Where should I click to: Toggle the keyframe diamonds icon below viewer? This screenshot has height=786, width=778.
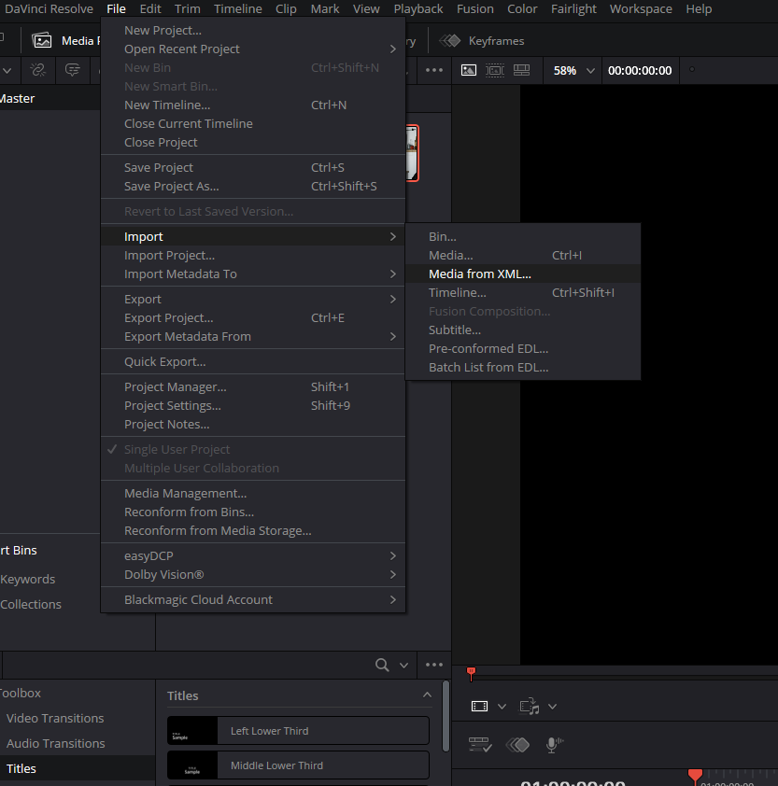(x=517, y=744)
